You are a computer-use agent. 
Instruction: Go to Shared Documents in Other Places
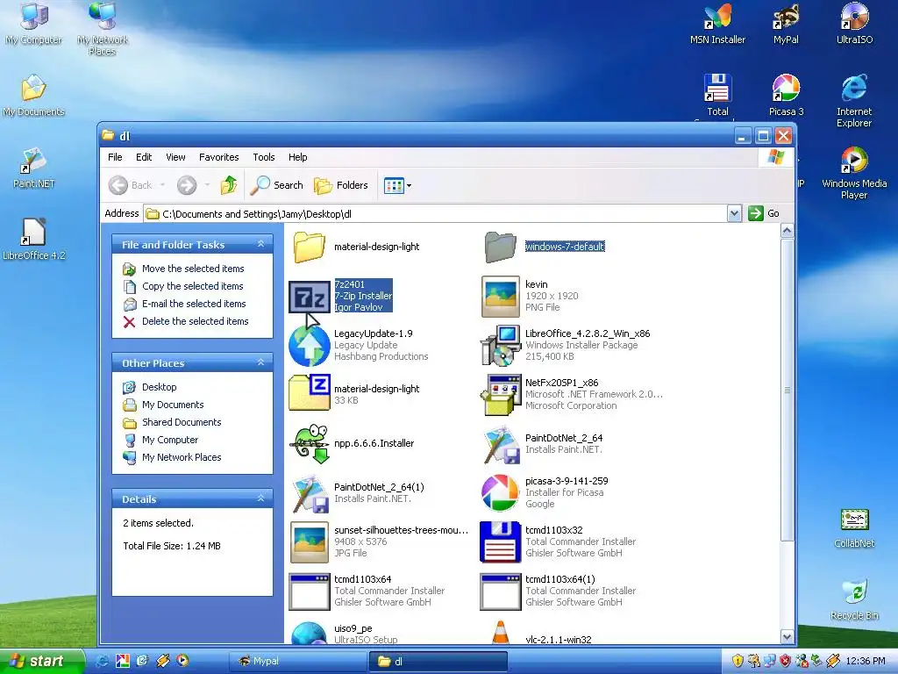pos(182,422)
